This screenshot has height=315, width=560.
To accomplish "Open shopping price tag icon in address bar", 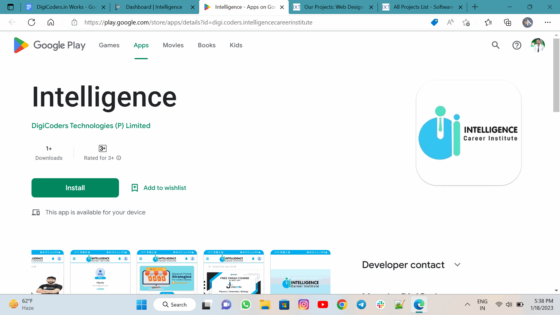I will [434, 22].
